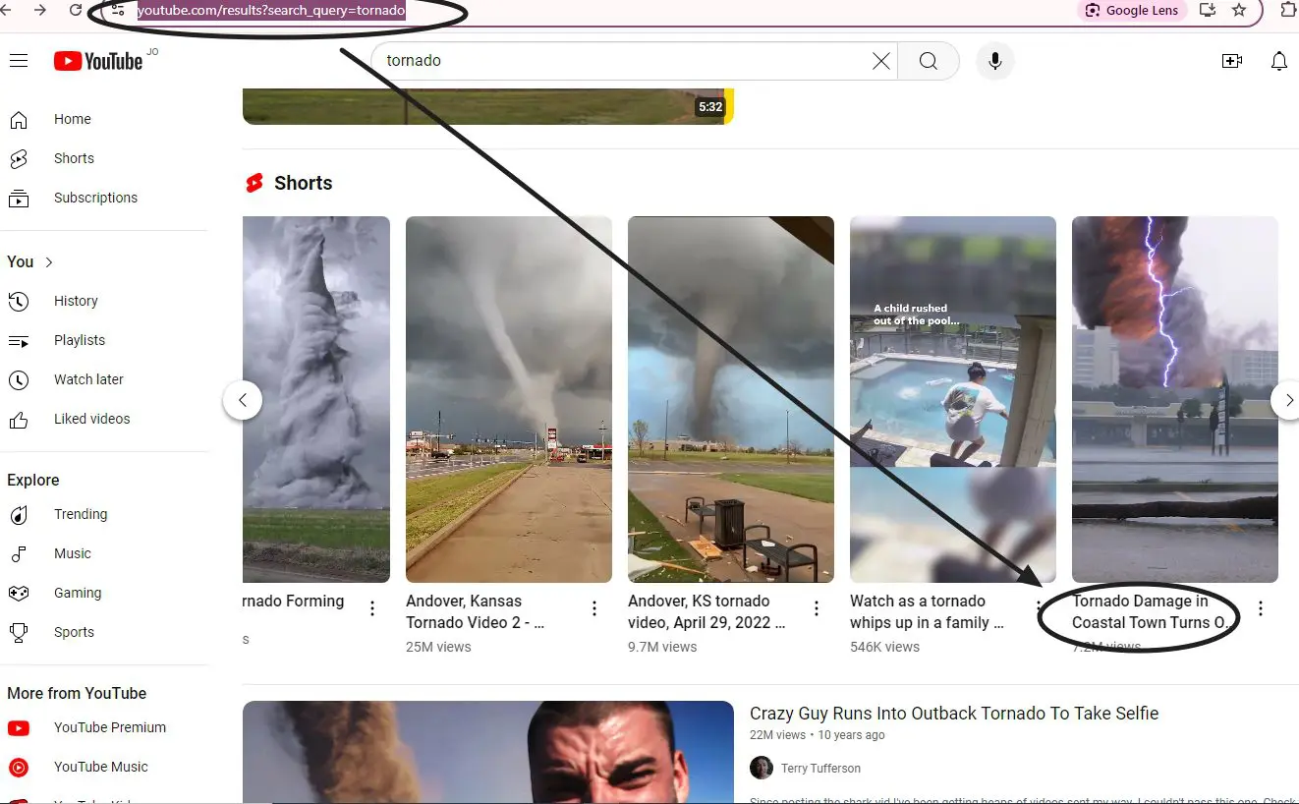Image resolution: width=1299 pixels, height=804 pixels.
Task: Open the Create video button
Action: 1232,61
